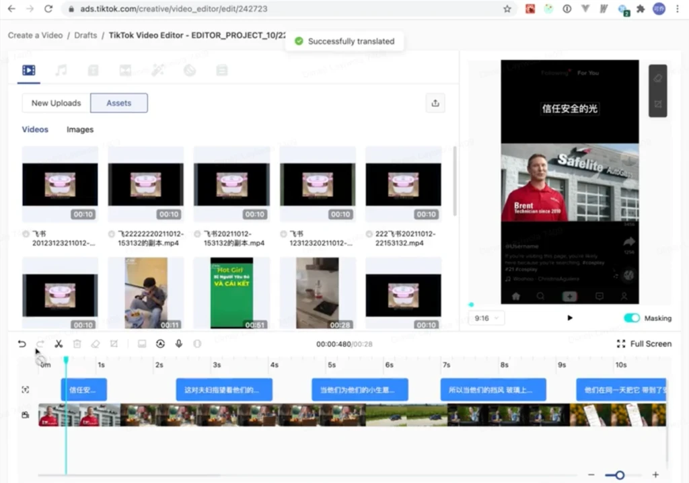Image resolution: width=689 pixels, height=483 pixels.
Task: Click the last timeline toolbar icon
Action: [197, 344]
